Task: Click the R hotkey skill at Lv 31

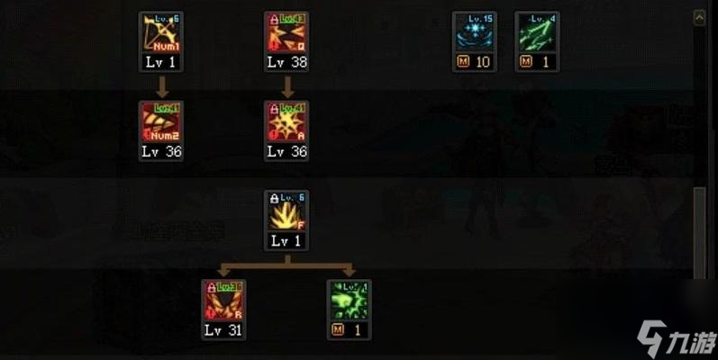Action: [x=224, y=301]
